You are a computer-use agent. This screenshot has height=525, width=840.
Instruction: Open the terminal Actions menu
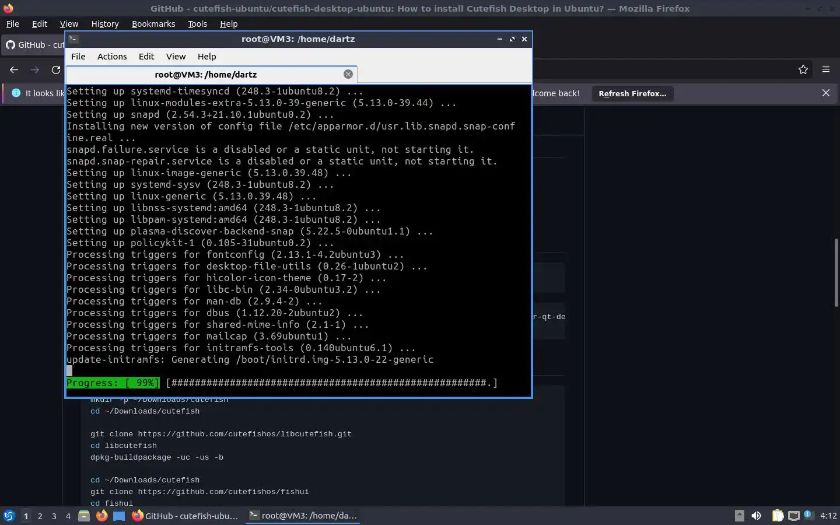pos(112,57)
